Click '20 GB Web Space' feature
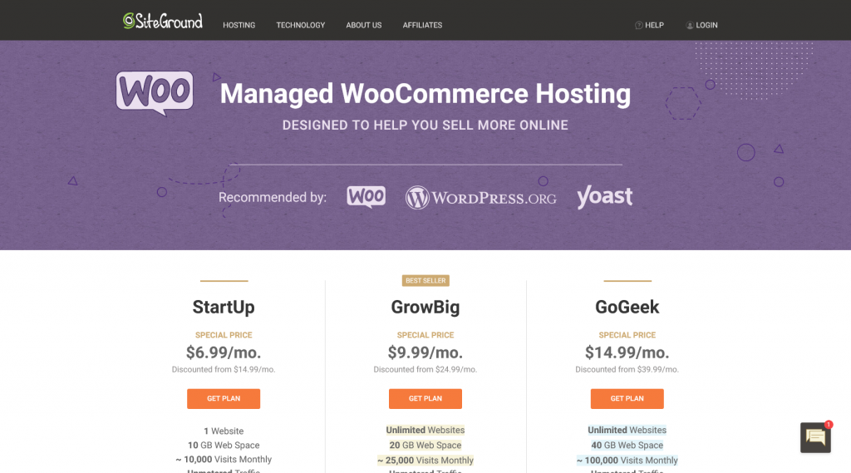This screenshot has height=473, width=851. tap(425, 446)
